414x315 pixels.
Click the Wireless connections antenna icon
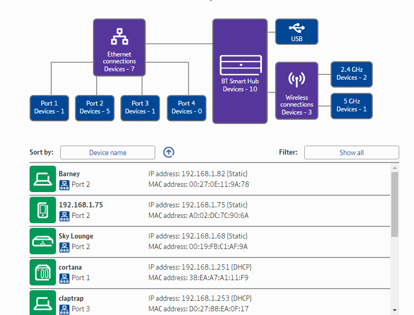pos(296,80)
